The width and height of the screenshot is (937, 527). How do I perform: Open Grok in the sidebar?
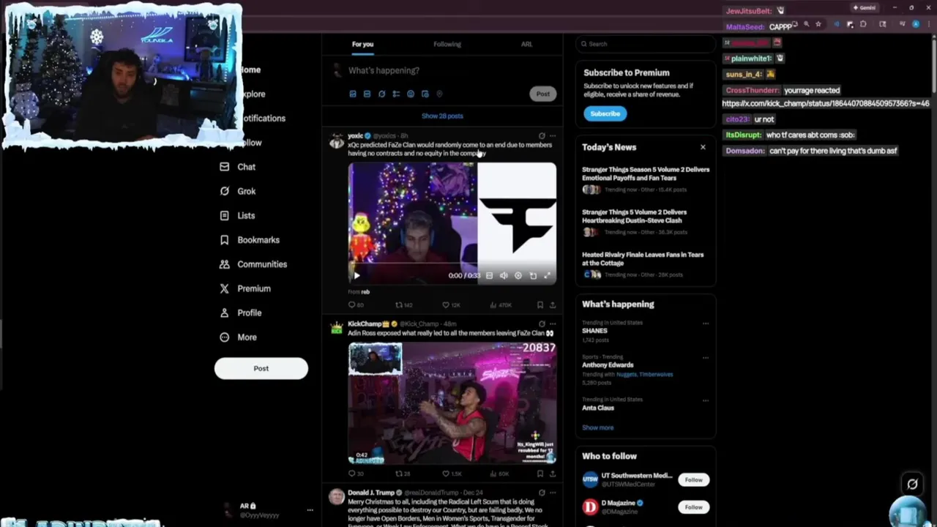tap(238, 191)
